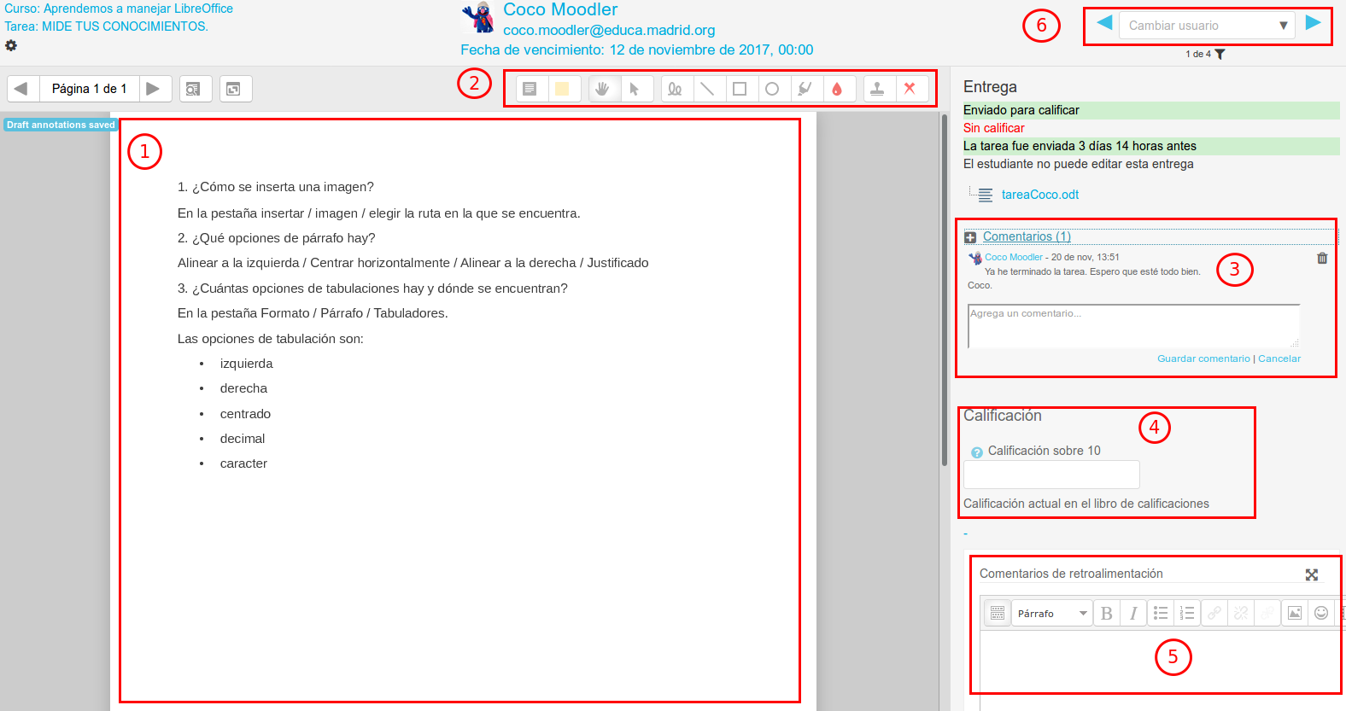
Task: Open course link 'Aprendemos a manejar LibreOffice'
Action: (x=138, y=9)
